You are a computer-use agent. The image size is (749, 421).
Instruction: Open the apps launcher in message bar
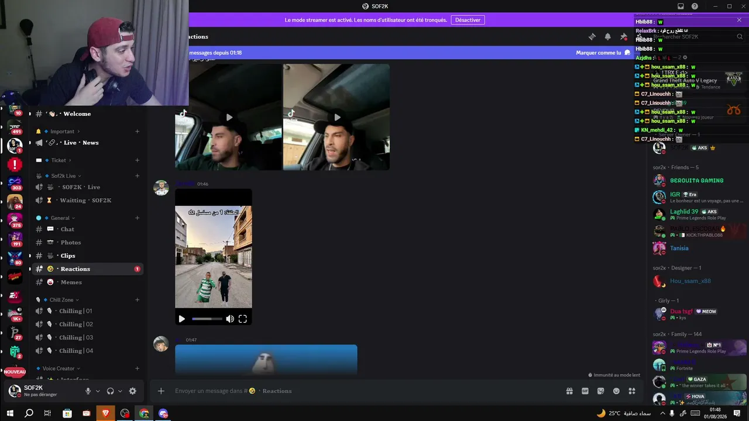point(632,391)
